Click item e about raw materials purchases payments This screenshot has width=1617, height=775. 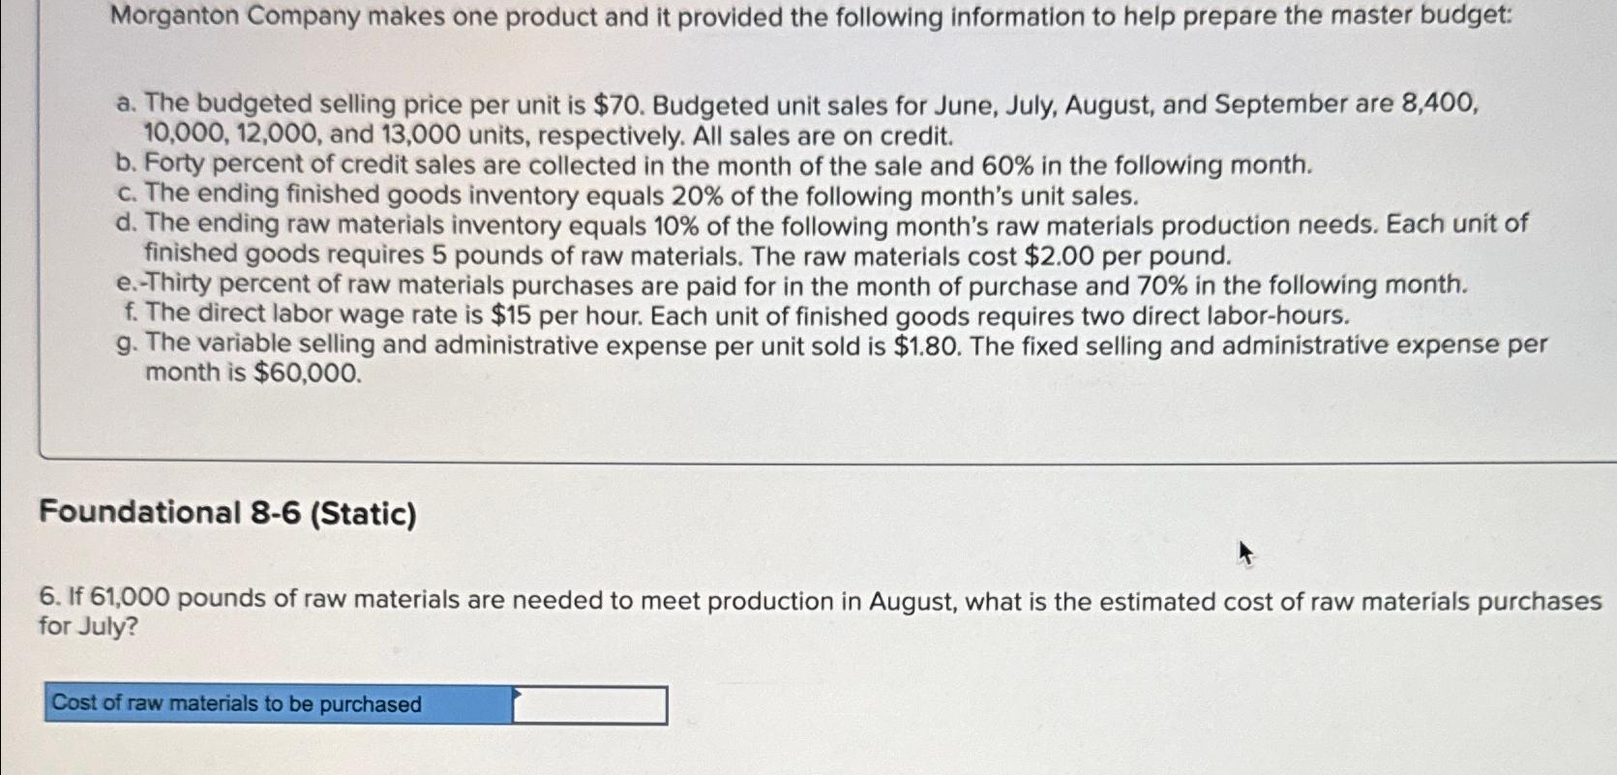point(792,284)
